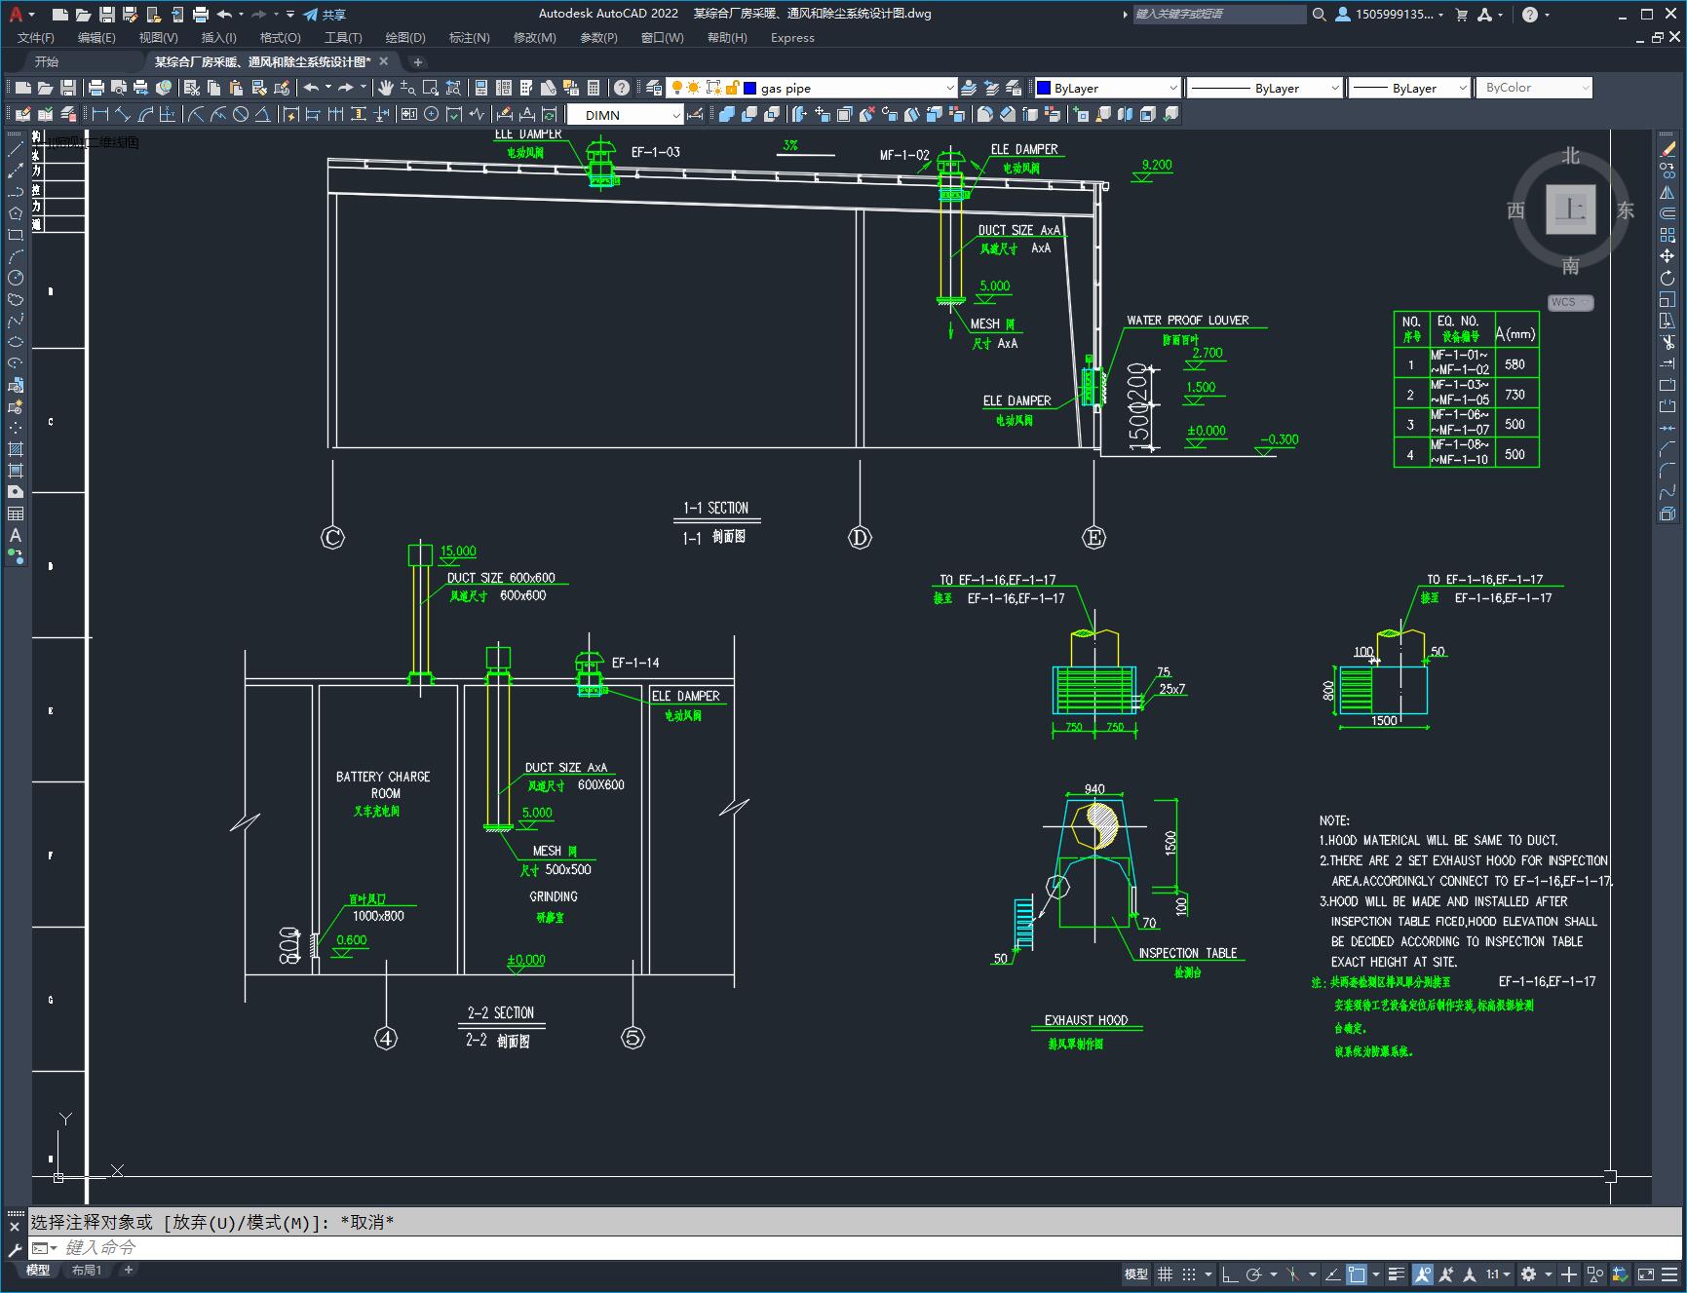Toggle layer lock padlock icon
This screenshot has height=1293, width=1687.
point(732,88)
